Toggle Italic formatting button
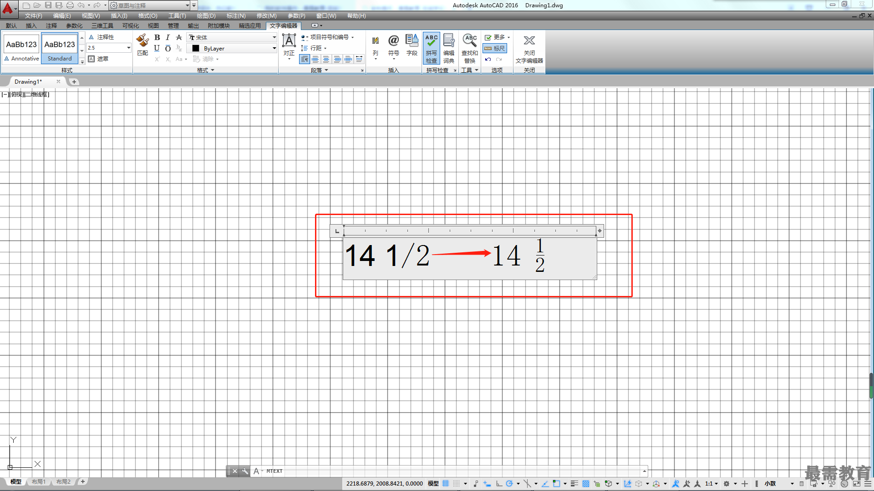This screenshot has height=491, width=874. tap(168, 37)
